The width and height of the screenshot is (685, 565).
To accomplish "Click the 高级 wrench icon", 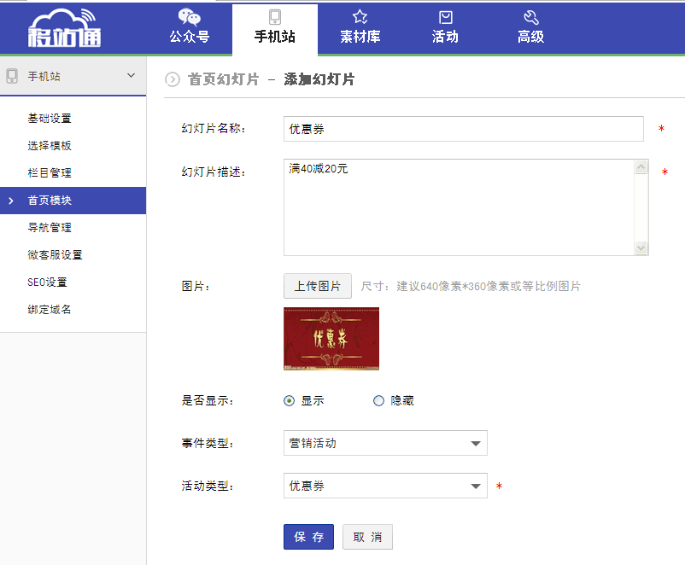I will pos(530,17).
